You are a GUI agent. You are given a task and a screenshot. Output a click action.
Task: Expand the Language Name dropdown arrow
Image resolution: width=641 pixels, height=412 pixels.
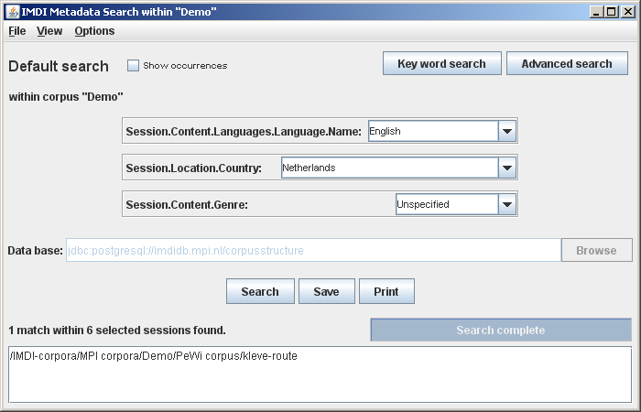click(x=507, y=131)
